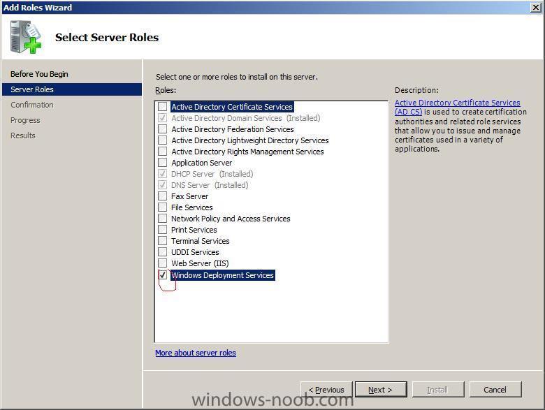The width and height of the screenshot is (545, 410).
Task: Click Active Directory Rights Management Services label
Action: (247, 152)
